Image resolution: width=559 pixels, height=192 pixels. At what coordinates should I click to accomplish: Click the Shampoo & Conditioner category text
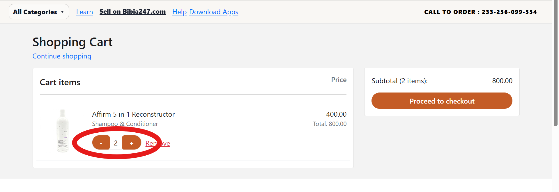click(x=125, y=124)
